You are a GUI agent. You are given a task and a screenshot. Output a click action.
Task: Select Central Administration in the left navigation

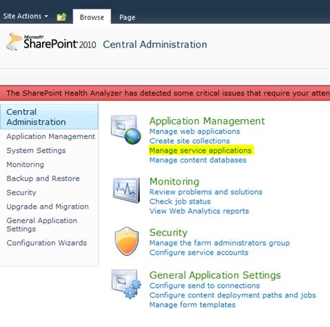[49, 117]
